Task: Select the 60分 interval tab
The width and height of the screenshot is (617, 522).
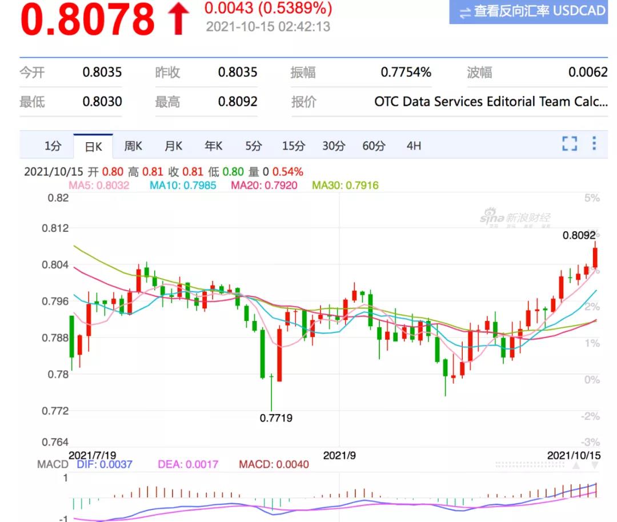Action: pos(374,146)
